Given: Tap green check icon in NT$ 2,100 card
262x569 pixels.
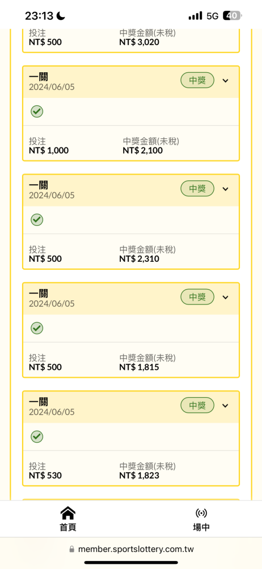Looking at the screenshot, I should click(x=37, y=112).
